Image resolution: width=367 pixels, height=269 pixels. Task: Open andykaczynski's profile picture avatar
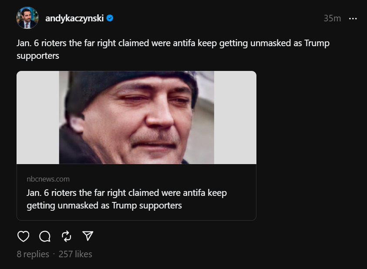(27, 18)
